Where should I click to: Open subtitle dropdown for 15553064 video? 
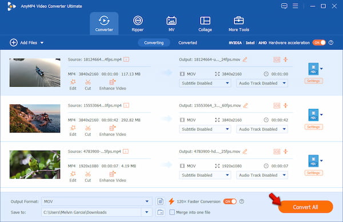205,129
